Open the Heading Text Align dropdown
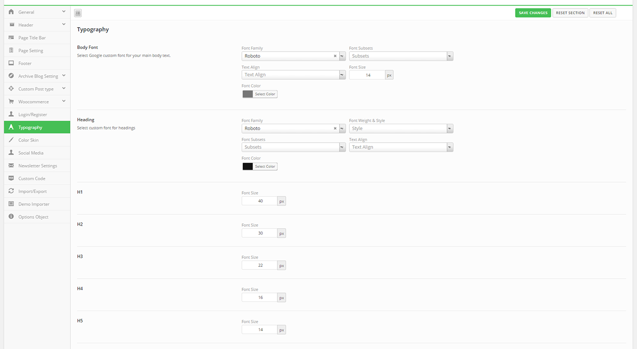 point(401,147)
